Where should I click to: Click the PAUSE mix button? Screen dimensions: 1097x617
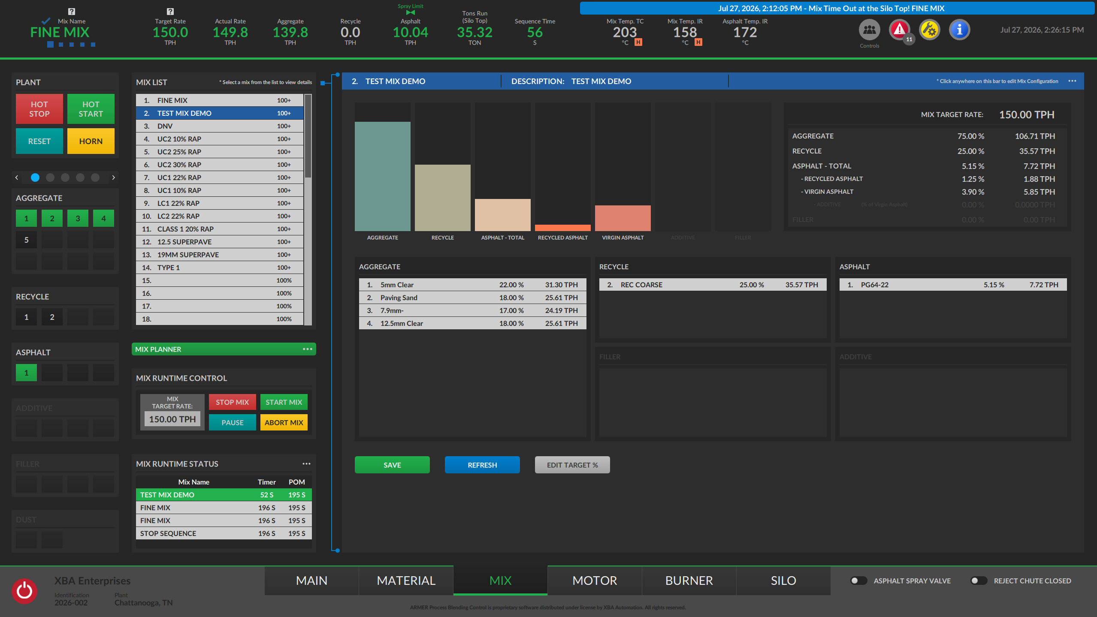(x=232, y=422)
